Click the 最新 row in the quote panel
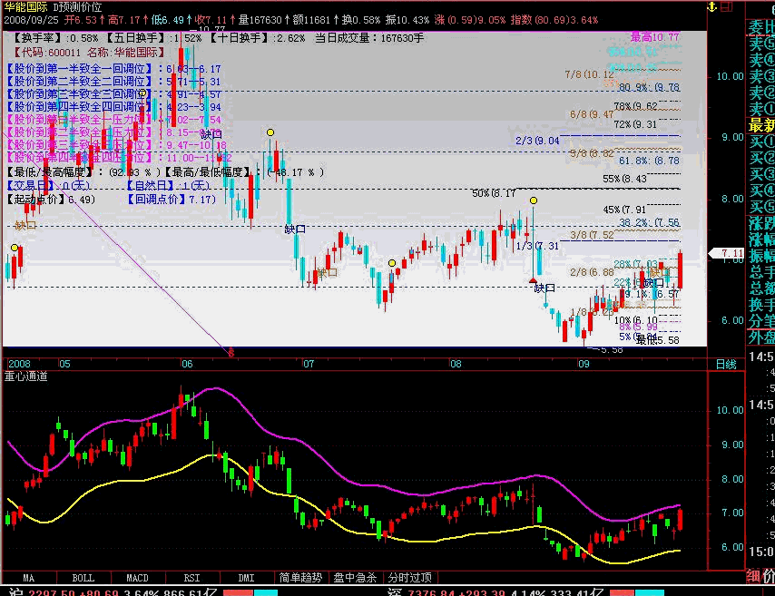This screenshot has height=596, width=775. pyautogui.click(x=761, y=125)
